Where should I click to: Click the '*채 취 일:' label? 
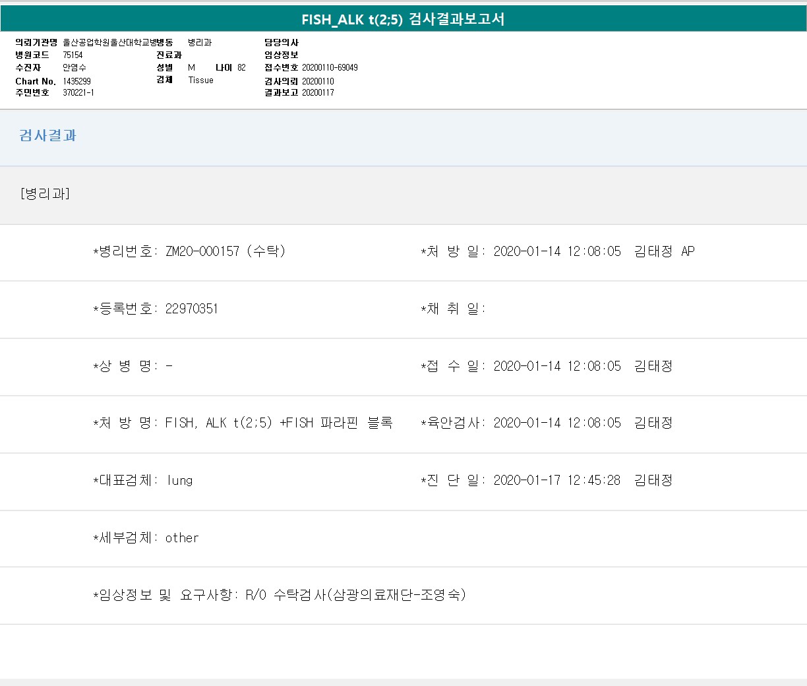(453, 309)
